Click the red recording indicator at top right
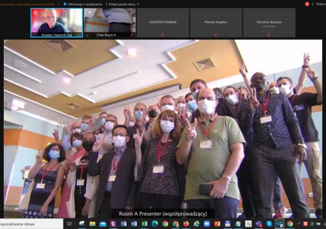 tap(307, 4)
